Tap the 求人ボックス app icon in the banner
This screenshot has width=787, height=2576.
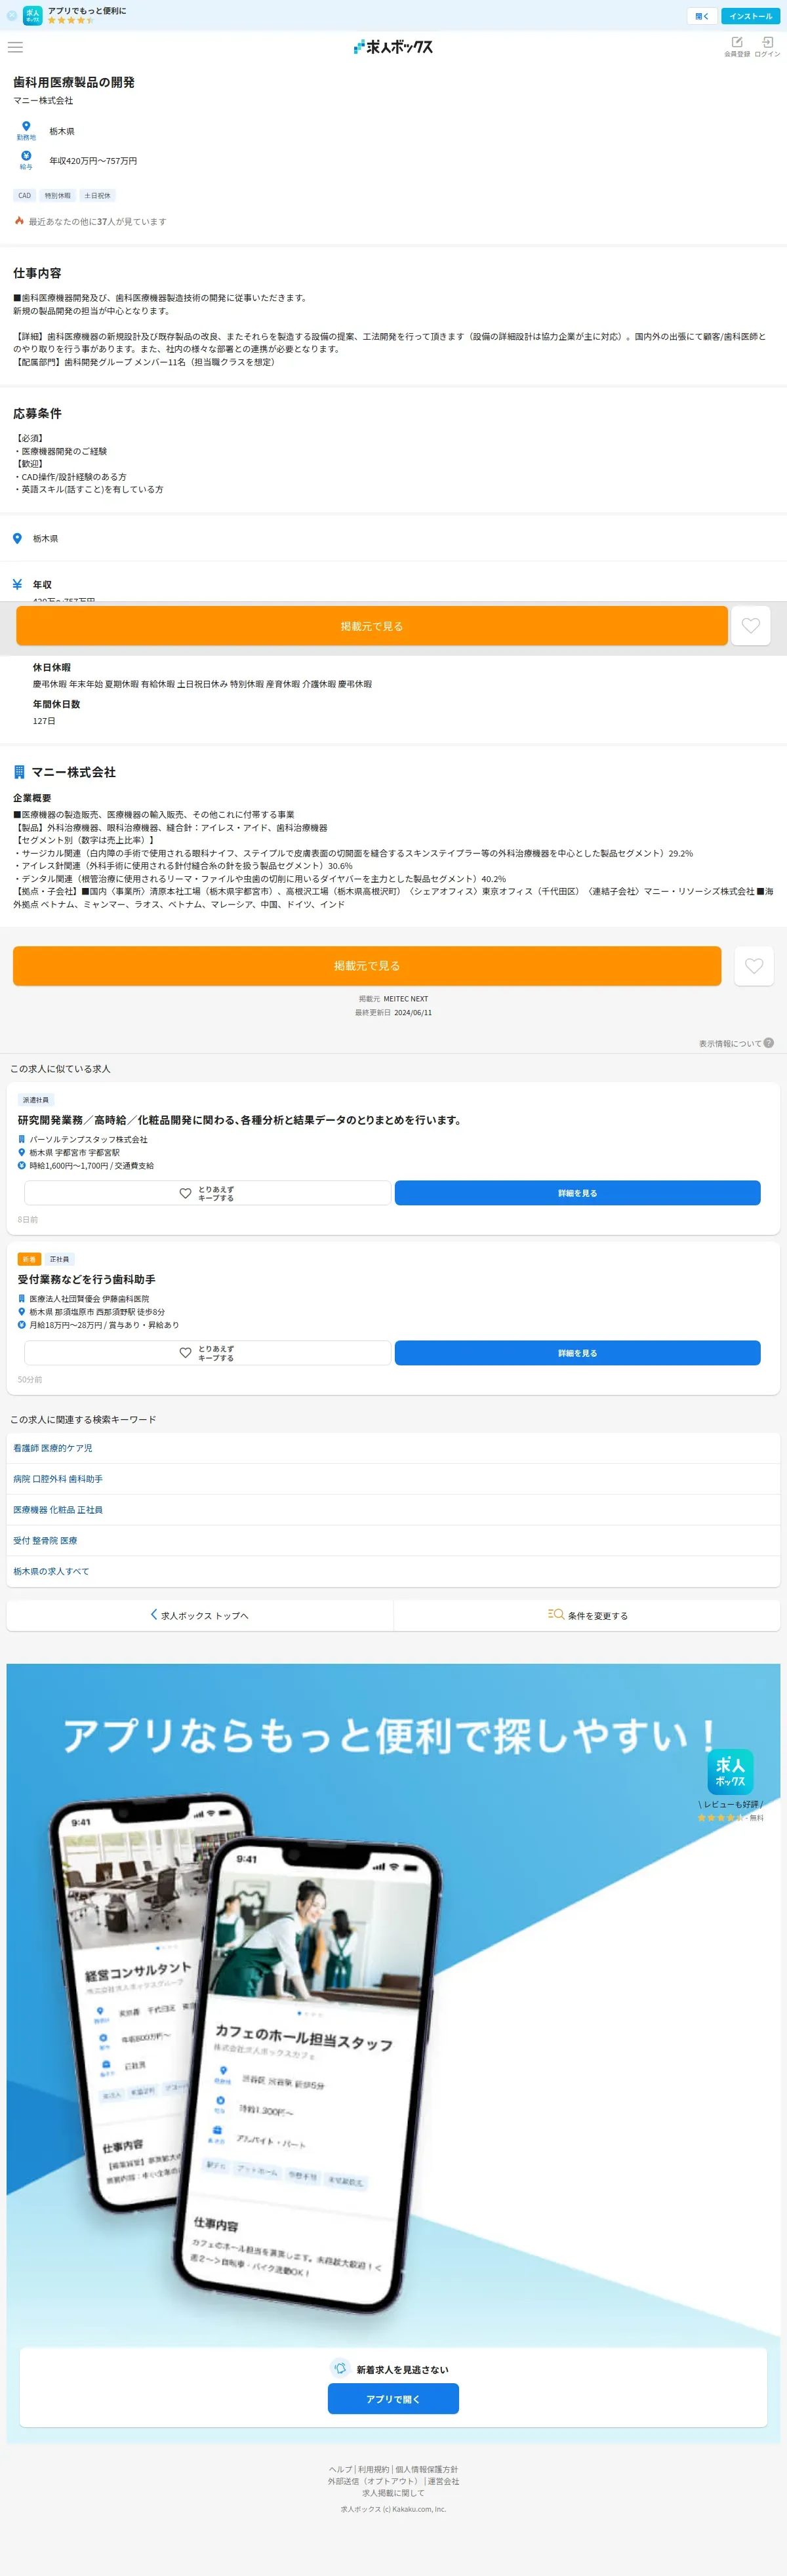33,16
